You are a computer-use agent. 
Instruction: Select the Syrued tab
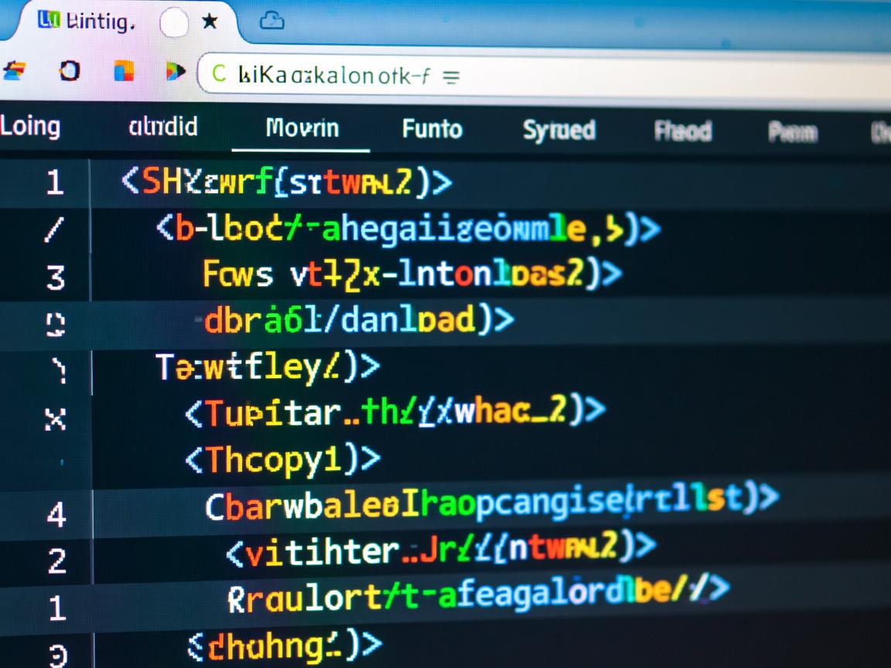coord(558,130)
